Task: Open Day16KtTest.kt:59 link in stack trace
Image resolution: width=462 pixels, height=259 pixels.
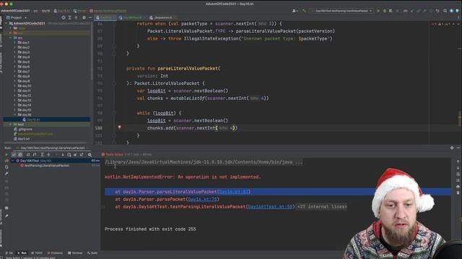Action: pyautogui.click(x=270, y=206)
